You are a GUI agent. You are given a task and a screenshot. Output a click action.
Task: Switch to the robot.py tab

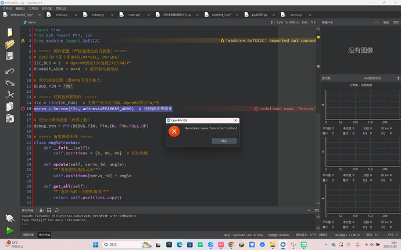[98, 15]
